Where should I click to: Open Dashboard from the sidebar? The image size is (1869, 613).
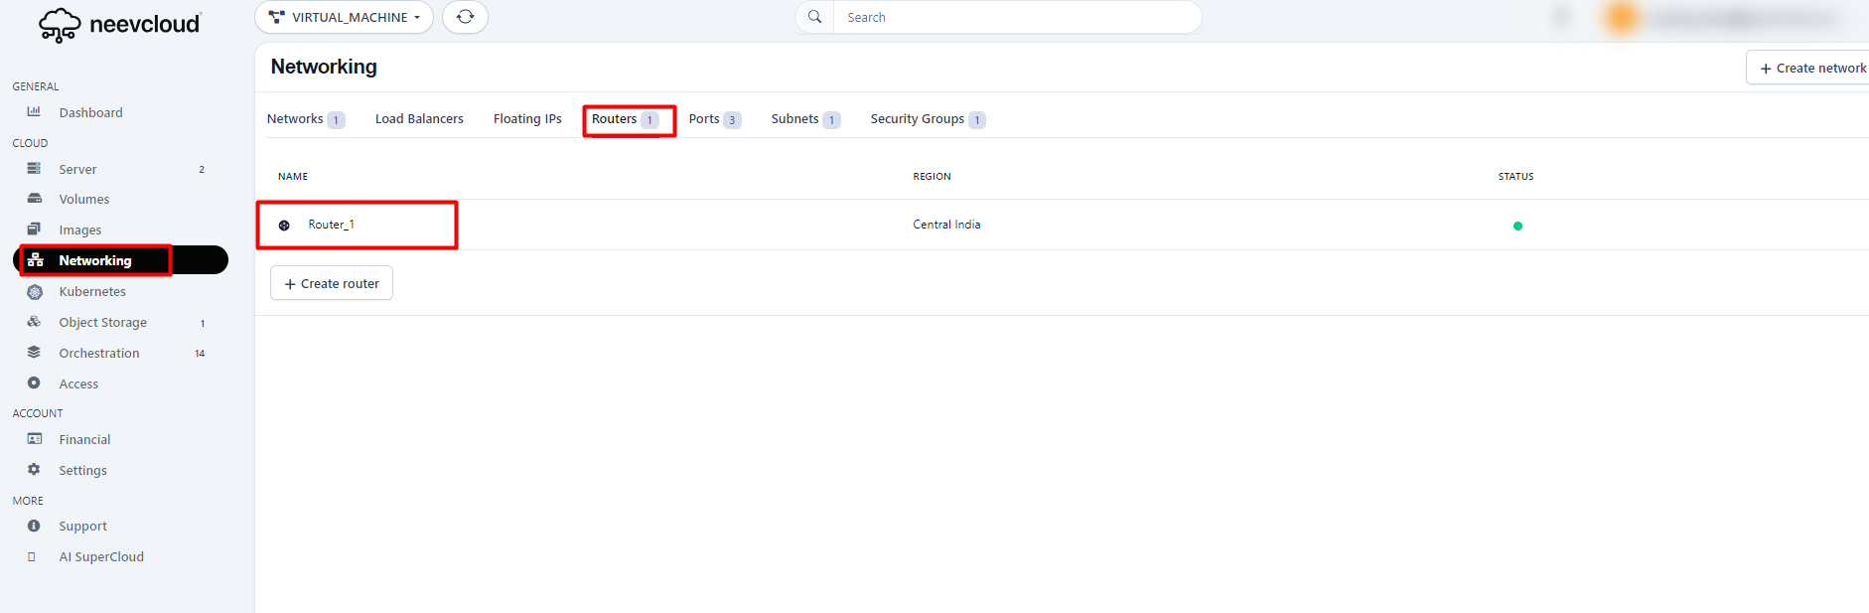coord(90,113)
